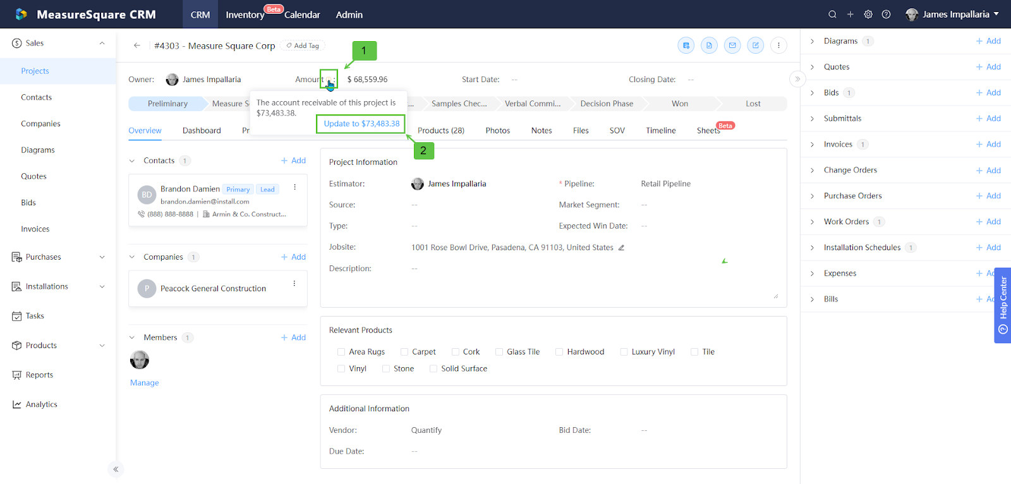Open the help question mark icon
1011x484 pixels.
click(x=886, y=15)
